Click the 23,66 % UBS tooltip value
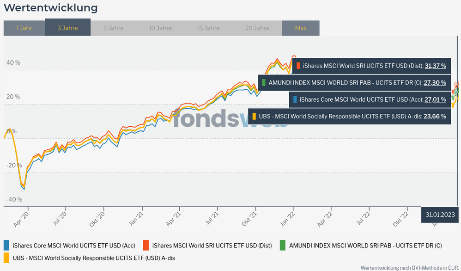The width and height of the screenshot is (461, 271). 436,117
